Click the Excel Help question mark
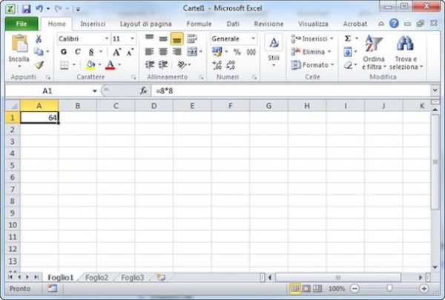 click(394, 24)
